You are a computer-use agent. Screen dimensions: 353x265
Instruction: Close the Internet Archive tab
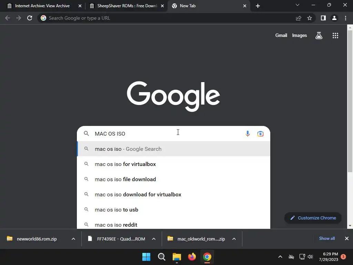pyautogui.click(x=80, y=6)
